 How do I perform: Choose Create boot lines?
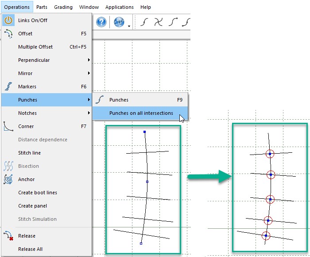46,193
